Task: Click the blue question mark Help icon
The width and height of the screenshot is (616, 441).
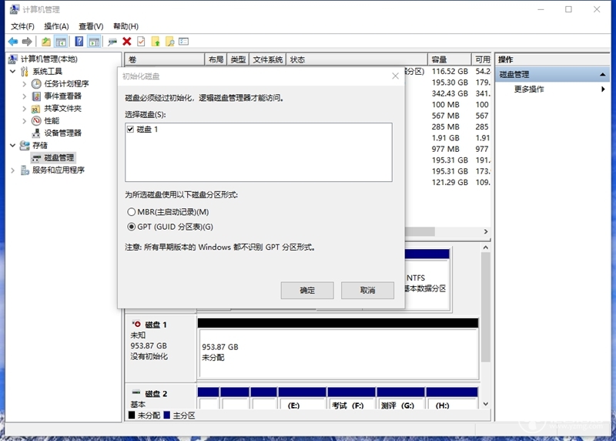Action: (x=79, y=42)
